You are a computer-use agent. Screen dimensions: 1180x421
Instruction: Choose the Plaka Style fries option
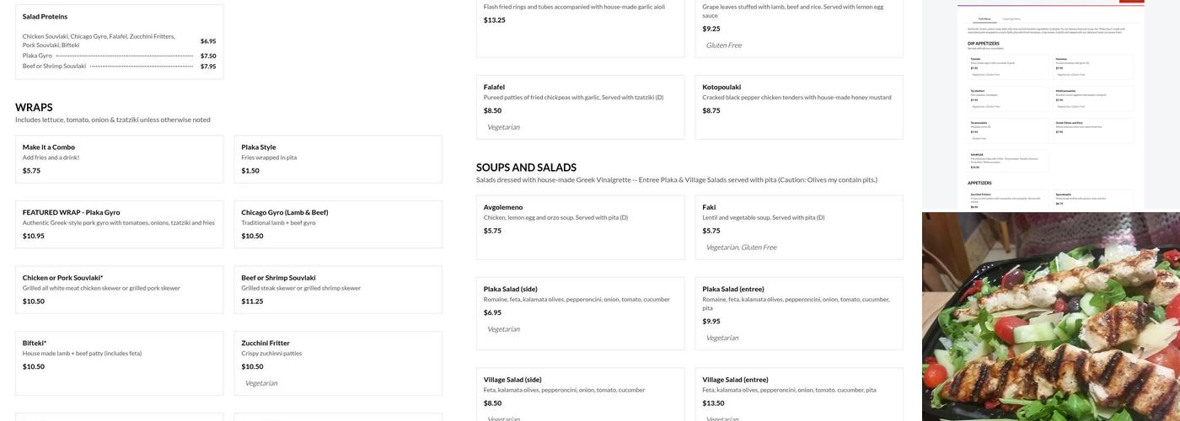point(337,158)
